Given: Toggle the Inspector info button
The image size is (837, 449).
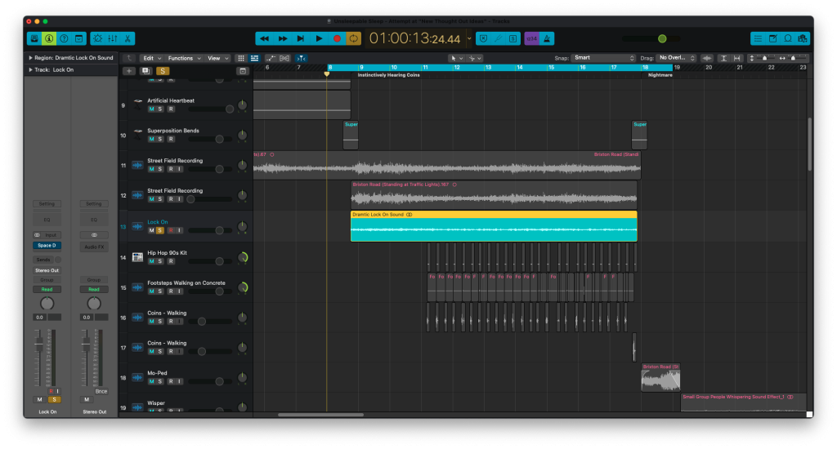Looking at the screenshot, I should click(49, 38).
